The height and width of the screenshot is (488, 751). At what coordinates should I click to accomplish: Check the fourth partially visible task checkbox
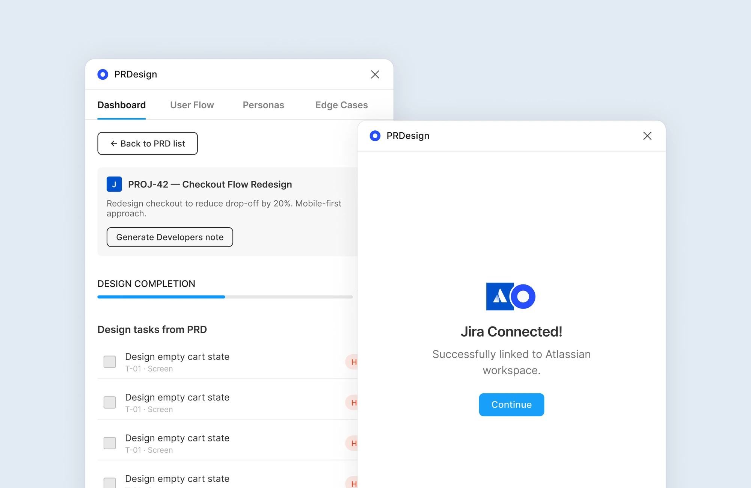[110, 483]
